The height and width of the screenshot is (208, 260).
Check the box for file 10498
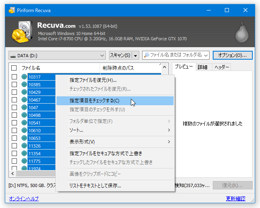click(14, 115)
